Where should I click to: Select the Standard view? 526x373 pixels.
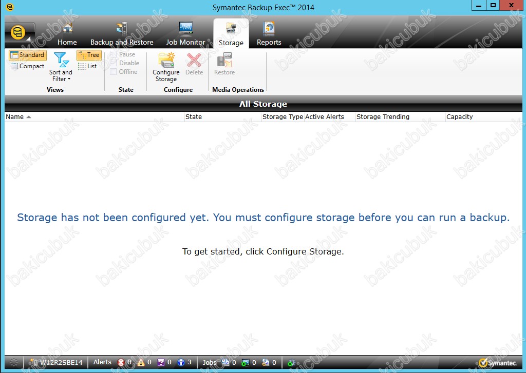coord(28,55)
